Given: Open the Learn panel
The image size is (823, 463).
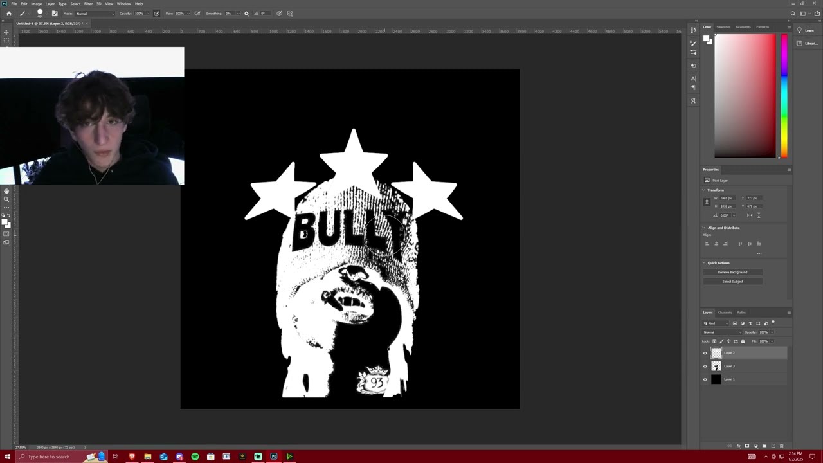Looking at the screenshot, I should click(809, 30).
